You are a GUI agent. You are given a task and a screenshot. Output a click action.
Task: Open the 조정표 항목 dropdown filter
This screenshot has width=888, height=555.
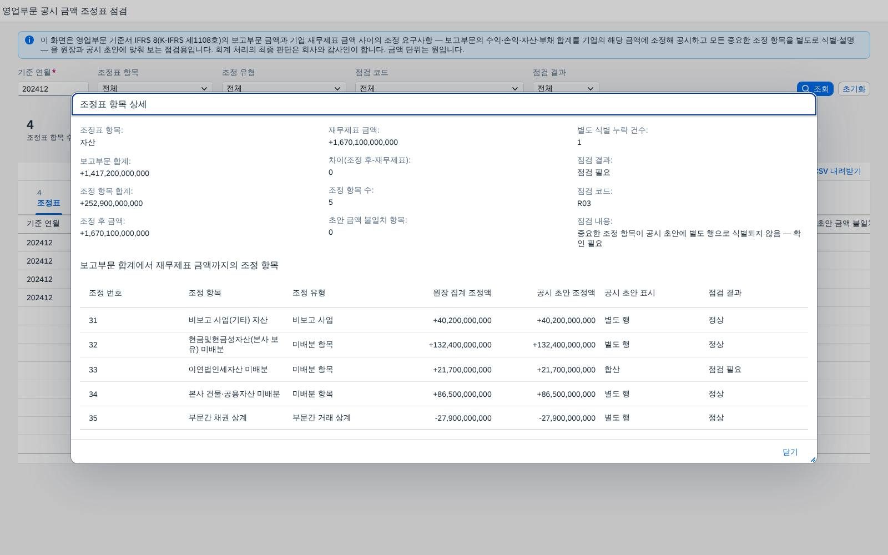[155, 88]
